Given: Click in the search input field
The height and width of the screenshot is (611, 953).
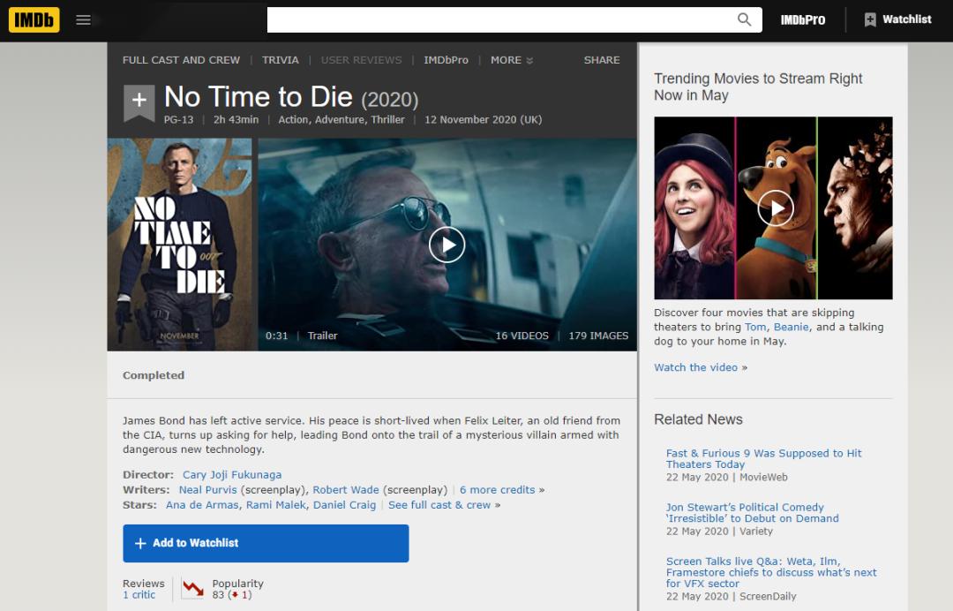Looking at the screenshot, I should pos(499,19).
